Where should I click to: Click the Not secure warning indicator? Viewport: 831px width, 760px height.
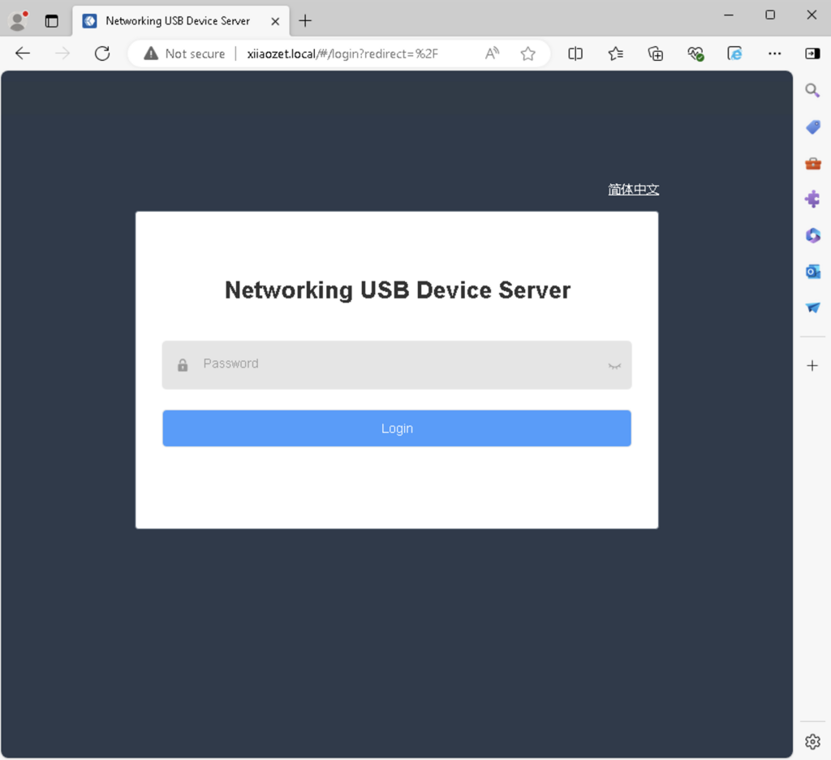[184, 54]
